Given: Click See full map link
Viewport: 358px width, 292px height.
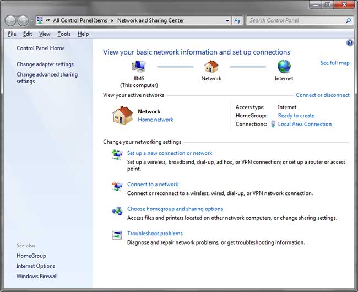Looking at the screenshot, I should (x=335, y=63).
